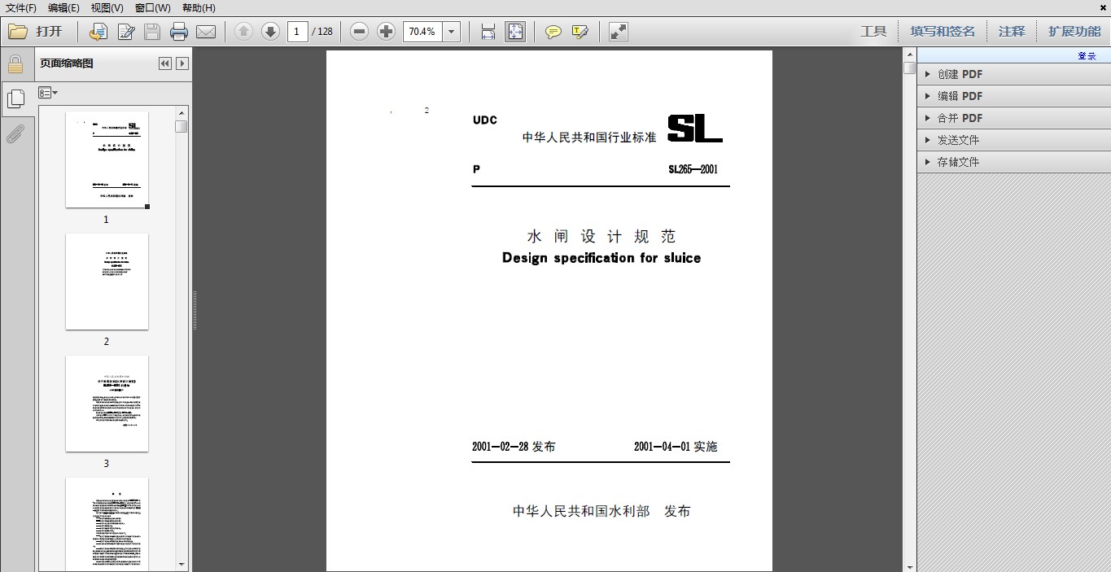Click the title text 水闸设计规范
Viewport: 1111px width, 572px height.
[601, 237]
